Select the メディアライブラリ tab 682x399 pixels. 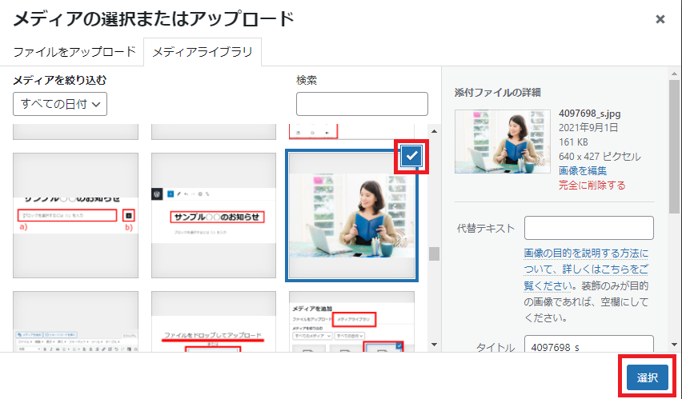(x=203, y=52)
